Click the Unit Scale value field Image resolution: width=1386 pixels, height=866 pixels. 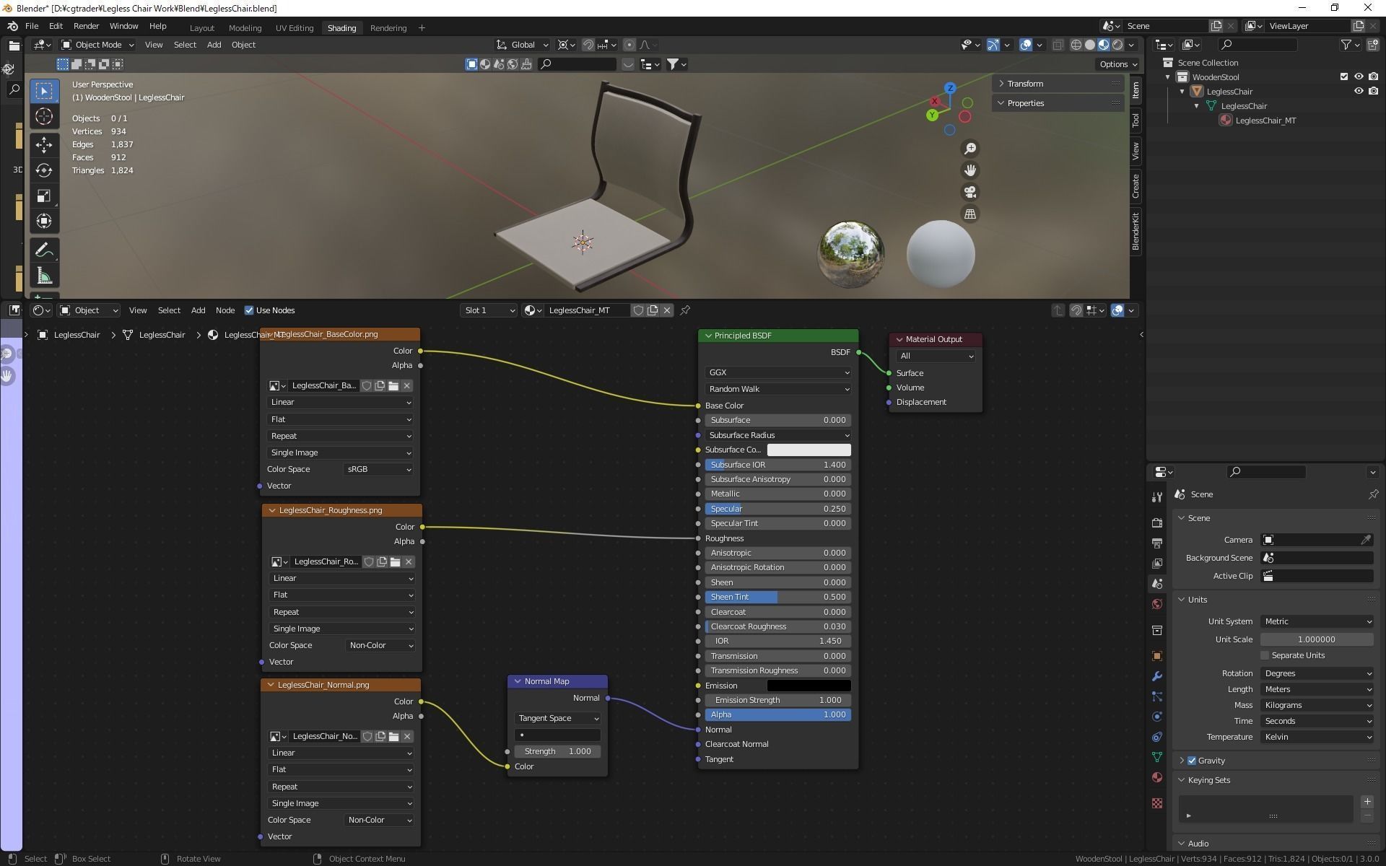coord(1316,639)
